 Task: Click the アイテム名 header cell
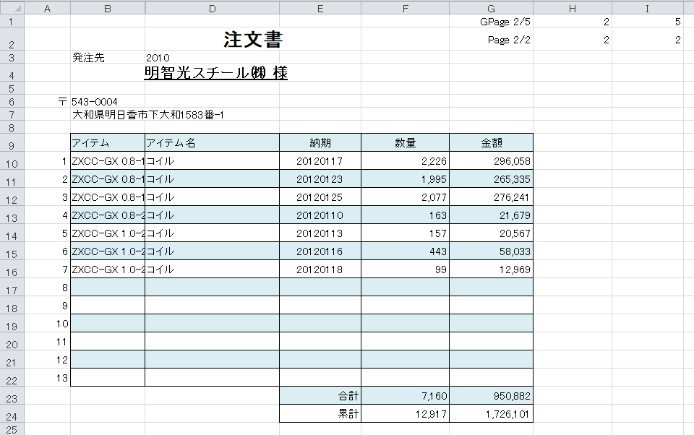[212, 142]
